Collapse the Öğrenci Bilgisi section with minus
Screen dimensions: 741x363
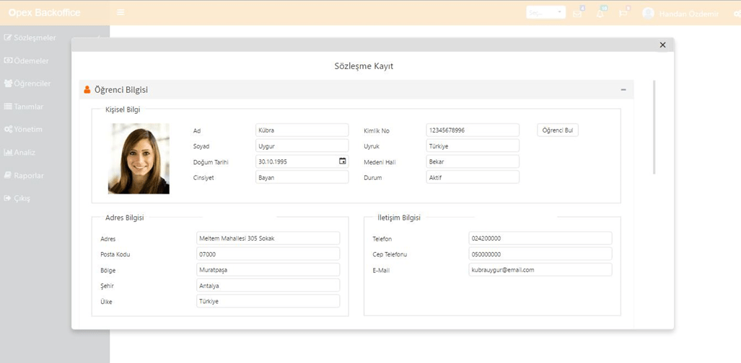click(623, 90)
